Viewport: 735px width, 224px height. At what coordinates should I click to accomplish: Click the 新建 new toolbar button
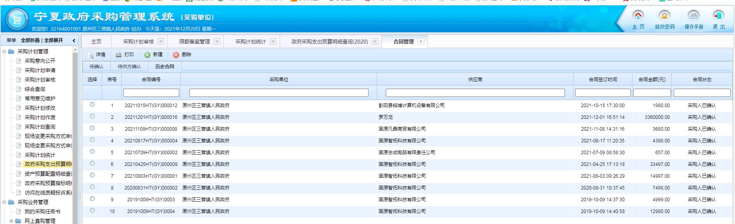coord(154,55)
